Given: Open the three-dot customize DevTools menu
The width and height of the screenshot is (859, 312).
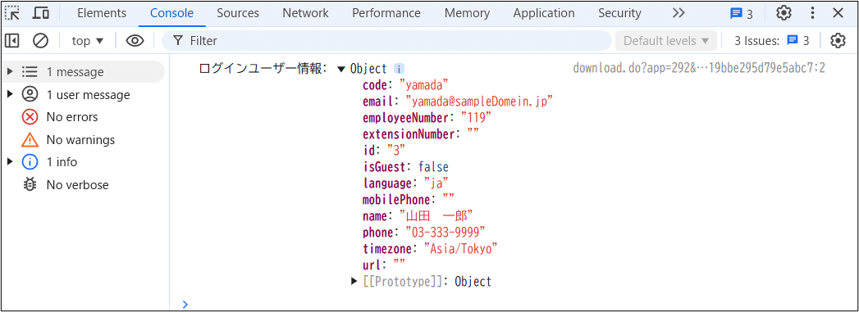Looking at the screenshot, I should 813,13.
